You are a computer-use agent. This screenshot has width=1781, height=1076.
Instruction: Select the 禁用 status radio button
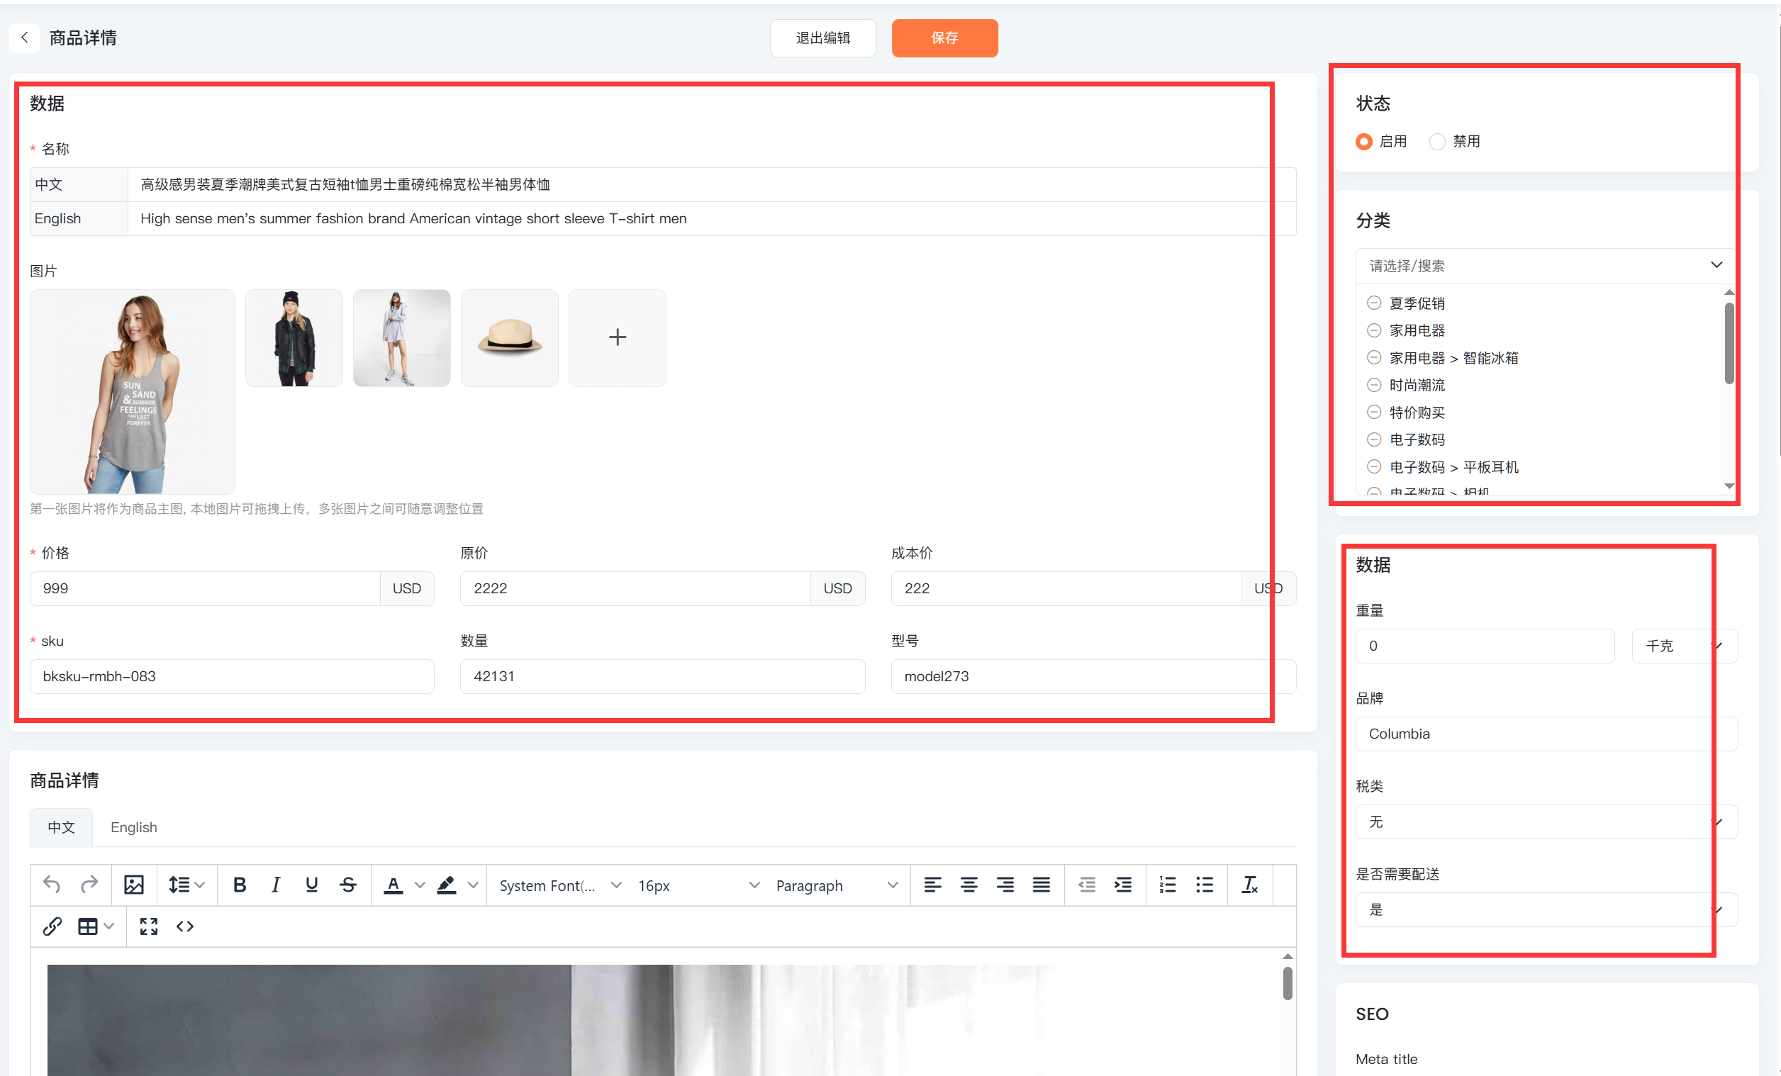pyautogui.click(x=1437, y=142)
